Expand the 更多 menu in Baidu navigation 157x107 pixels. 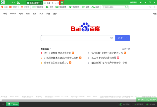pyautogui.click(x=55, y=13)
